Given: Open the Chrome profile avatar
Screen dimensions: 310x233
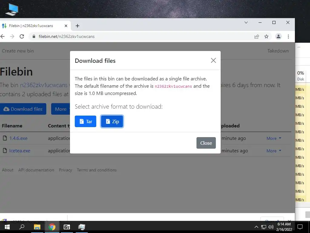Looking at the screenshot, I should (279, 36).
